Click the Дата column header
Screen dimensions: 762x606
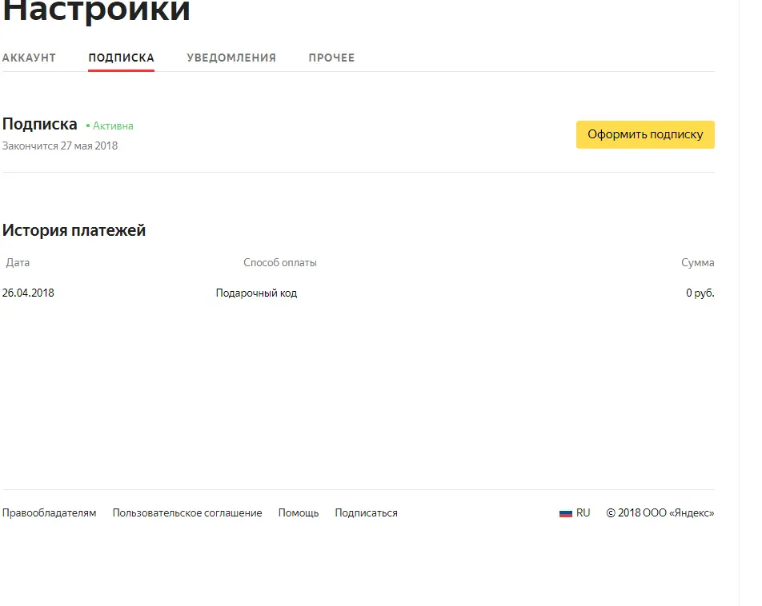pos(18,263)
